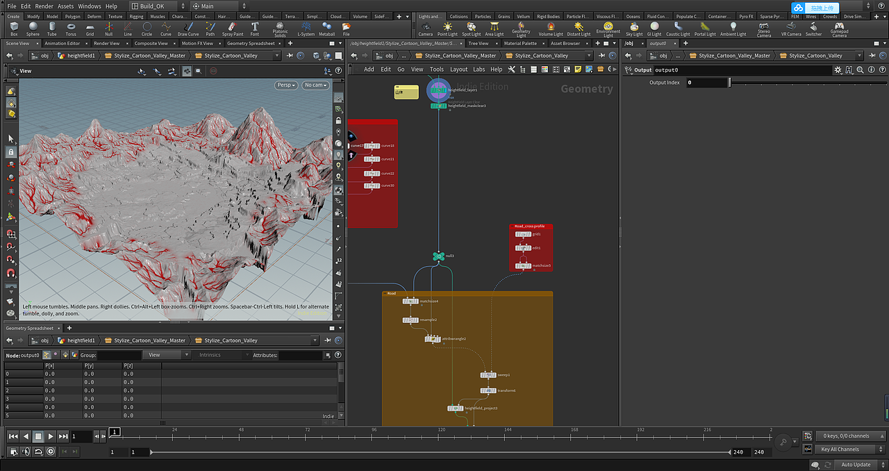The width and height of the screenshot is (889, 471).
Task: Select the Null shelf tool
Action: click(x=109, y=28)
